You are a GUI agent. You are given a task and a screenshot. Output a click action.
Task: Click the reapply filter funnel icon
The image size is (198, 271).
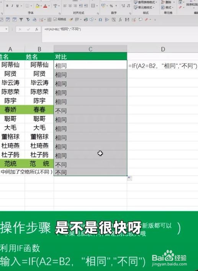pyautogui.click(x=28, y=20)
